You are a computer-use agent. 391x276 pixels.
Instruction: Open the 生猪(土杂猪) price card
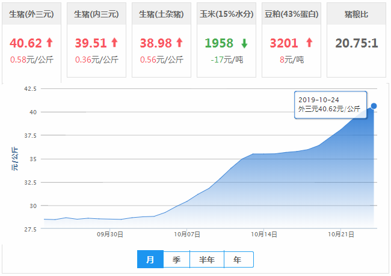pyautogui.click(x=161, y=40)
